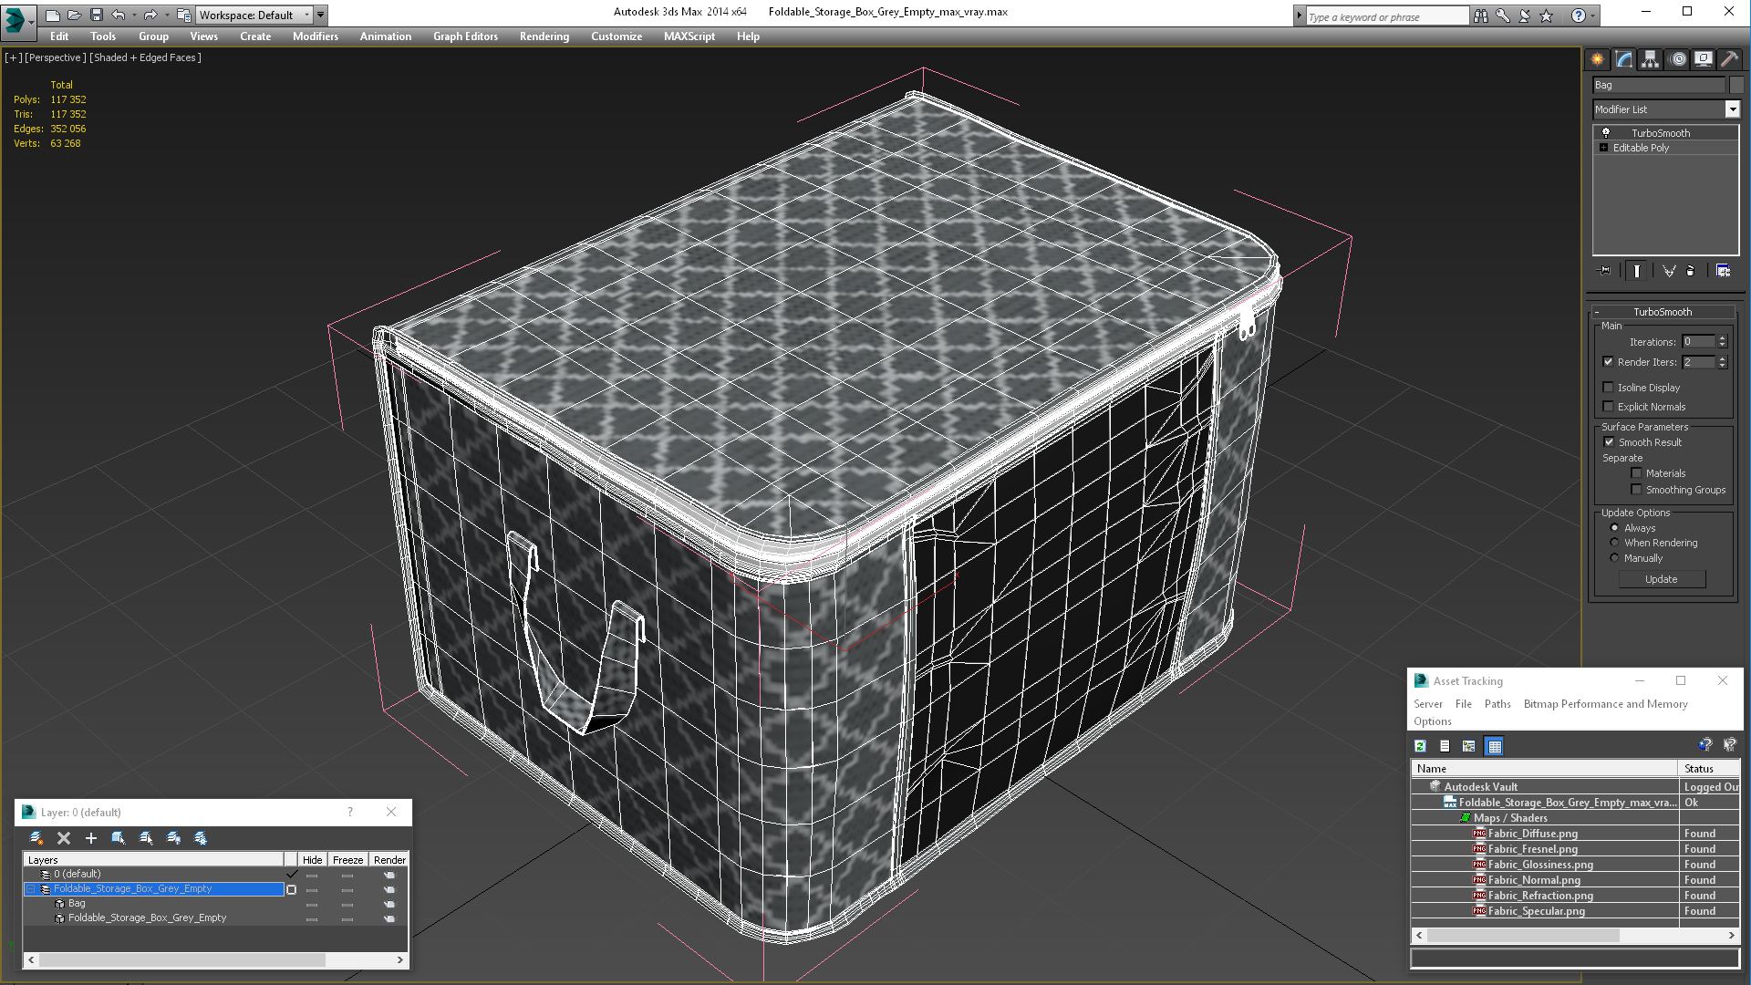
Task: Open the search binoculars icon
Action: 1481,16
